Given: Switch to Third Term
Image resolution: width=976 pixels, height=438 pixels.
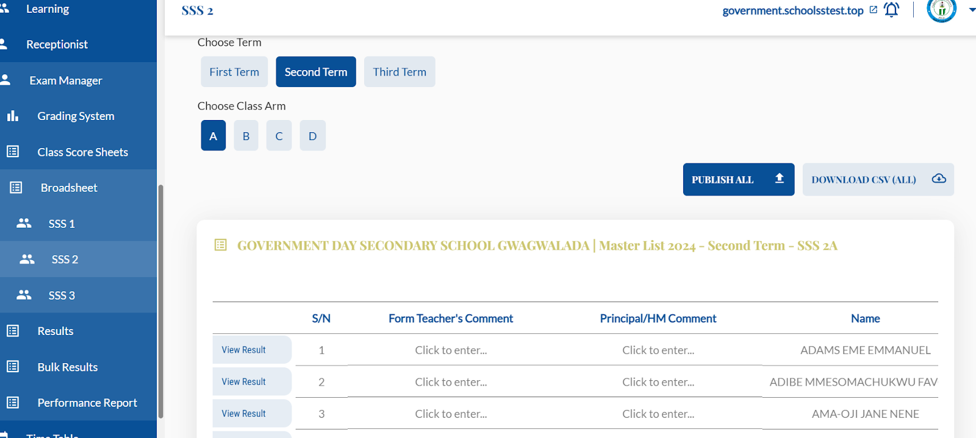Looking at the screenshot, I should tap(400, 72).
